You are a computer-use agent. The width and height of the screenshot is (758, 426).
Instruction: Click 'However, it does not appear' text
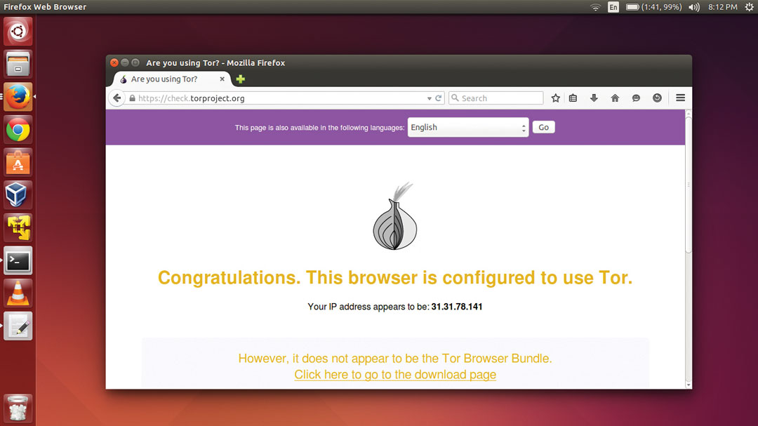click(x=395, y=359)
